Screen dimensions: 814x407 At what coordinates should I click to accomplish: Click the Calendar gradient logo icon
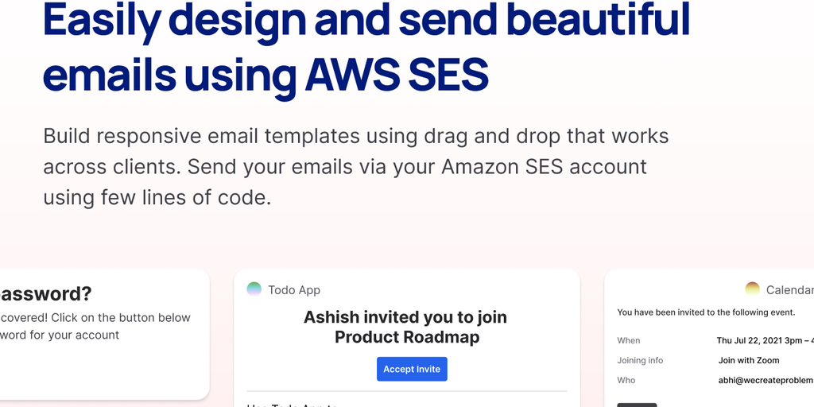click(752, 289)
